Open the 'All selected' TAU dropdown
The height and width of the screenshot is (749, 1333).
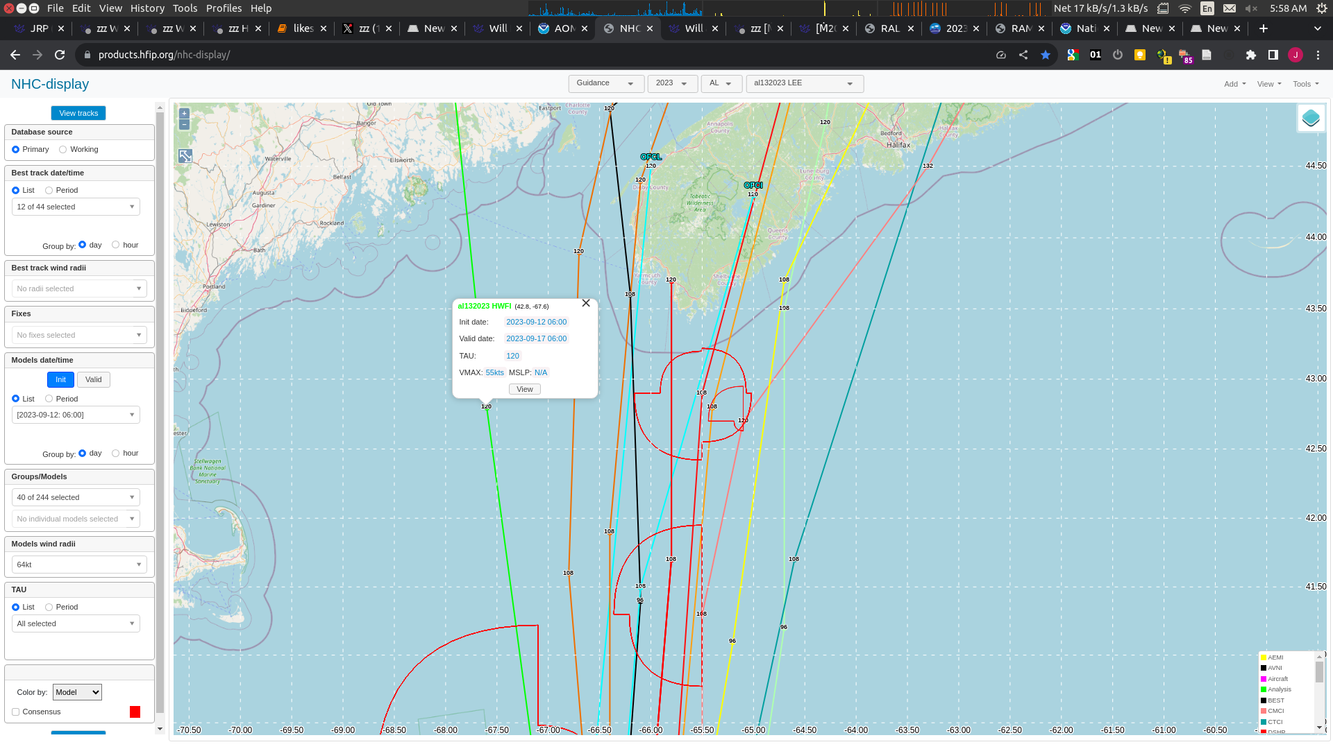pyautogui.click(x=76, y=623)
